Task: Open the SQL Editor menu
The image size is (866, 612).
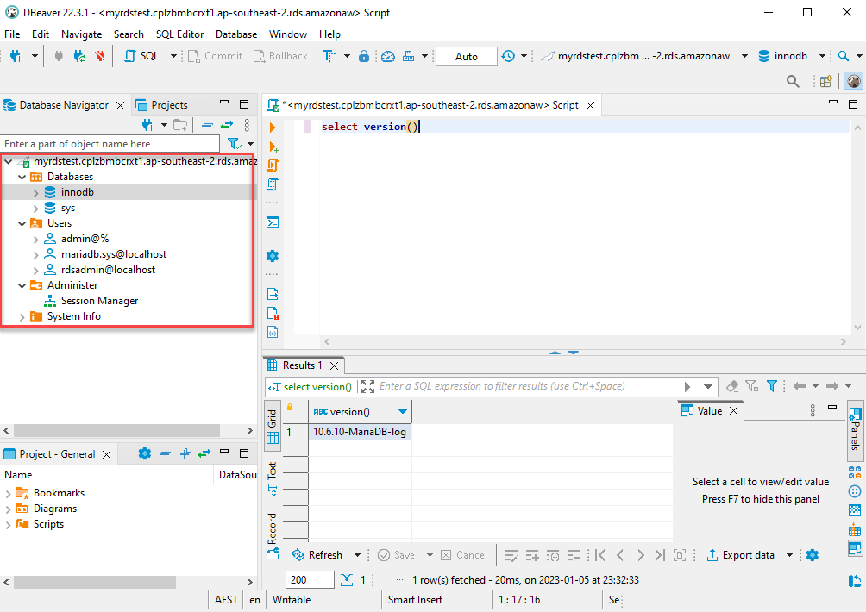Action: 179,34
